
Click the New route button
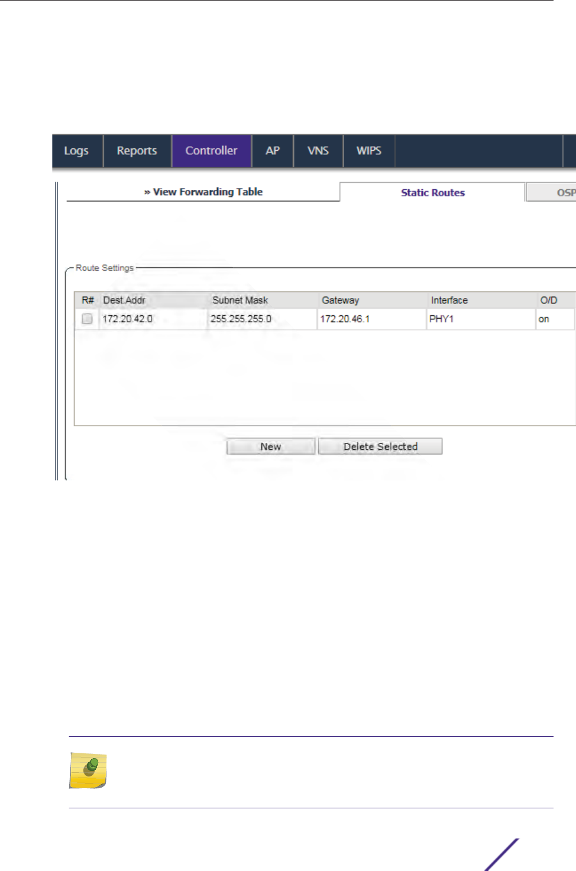coord(271,446)
